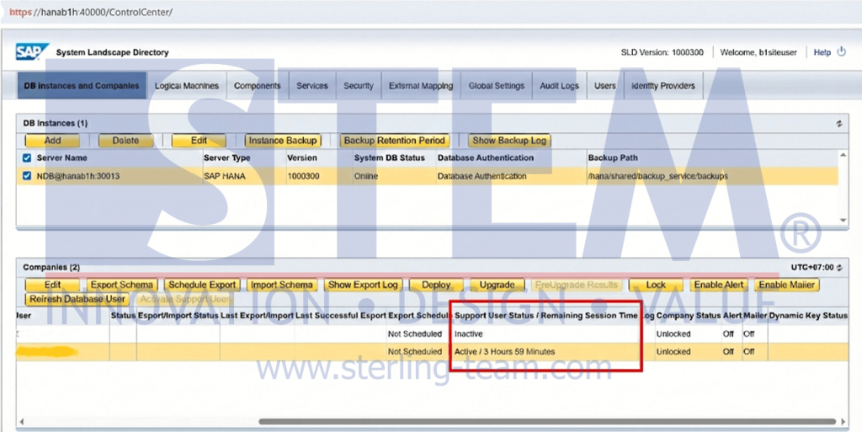Select the External Mapping tab
862x432 pixels.
tap(421, 86)
